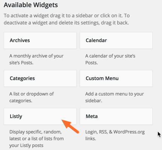
Task: Click the monthly archive description text
Action: click(36, 59)
